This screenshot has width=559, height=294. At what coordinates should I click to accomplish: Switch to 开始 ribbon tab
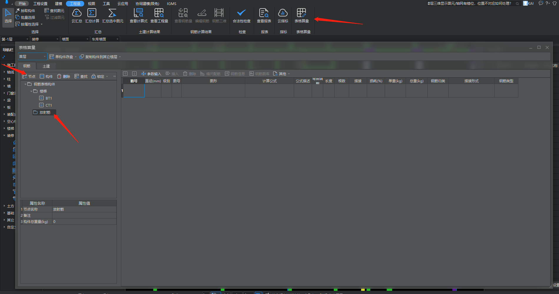[x=22, y=4]
